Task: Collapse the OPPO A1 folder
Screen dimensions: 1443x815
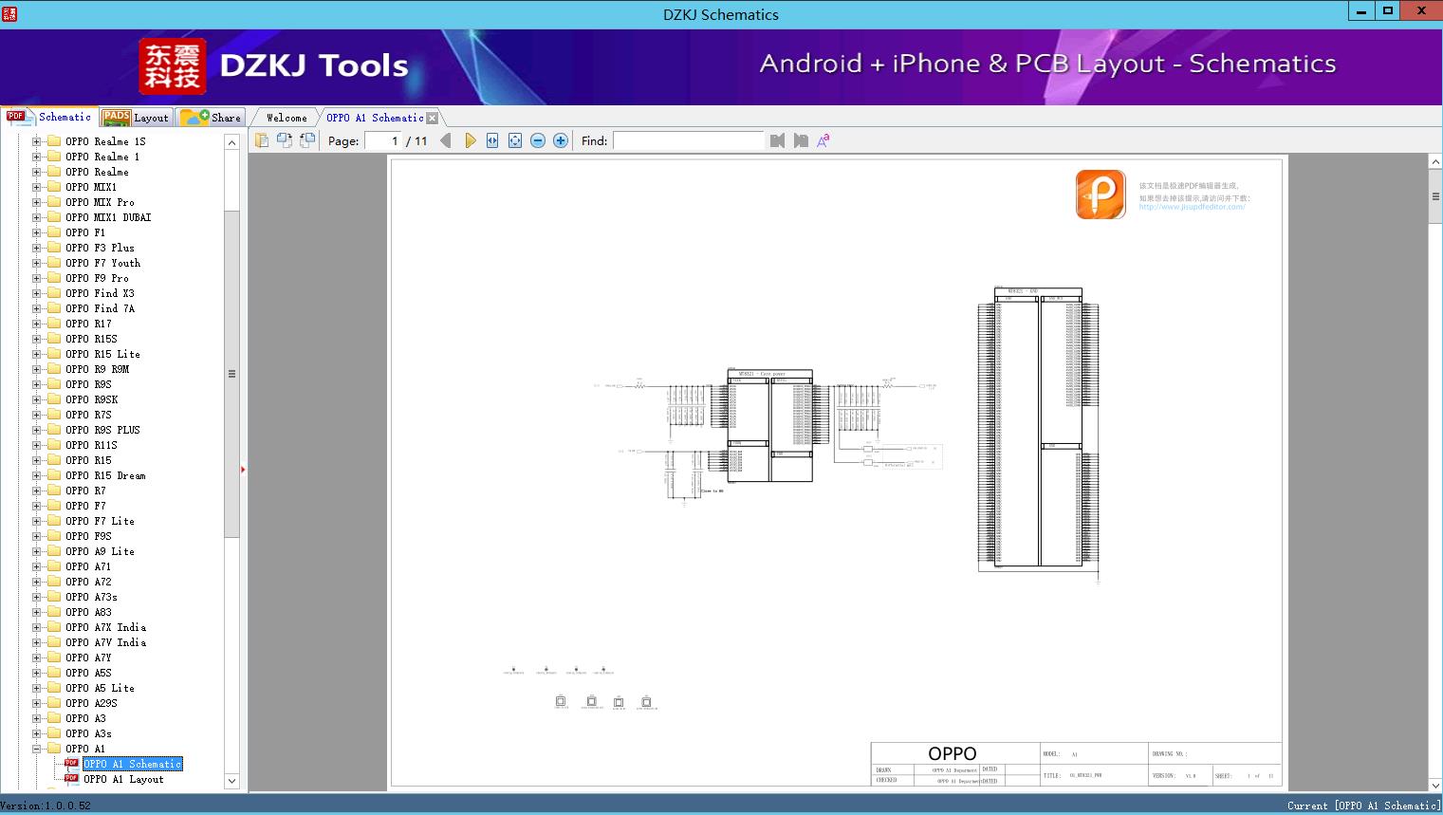Action: pos(36,749)
